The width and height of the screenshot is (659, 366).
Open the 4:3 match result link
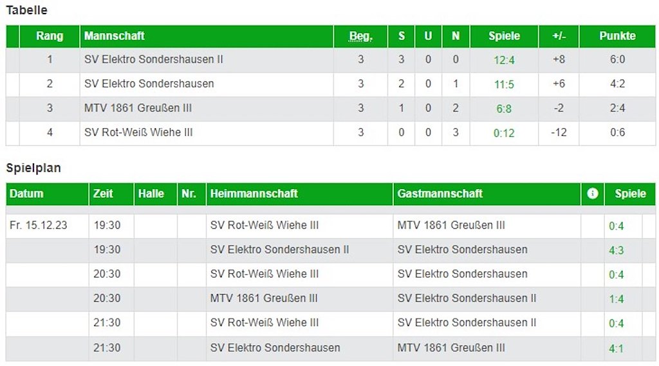point(616,250)
